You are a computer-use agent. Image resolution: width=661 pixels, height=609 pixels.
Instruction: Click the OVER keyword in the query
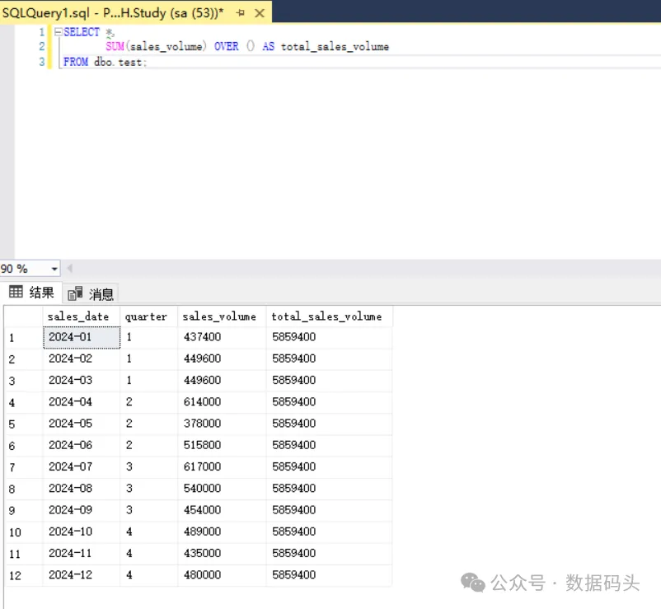pos(227,46)
